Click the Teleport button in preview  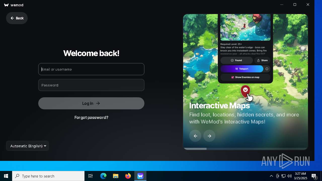pos(242,69)
